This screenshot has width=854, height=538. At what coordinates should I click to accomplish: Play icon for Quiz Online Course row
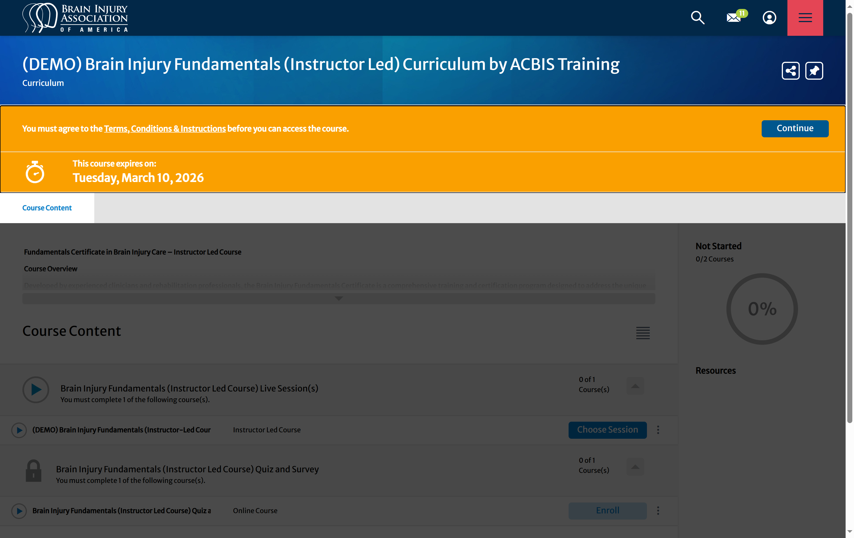[19, 511]
